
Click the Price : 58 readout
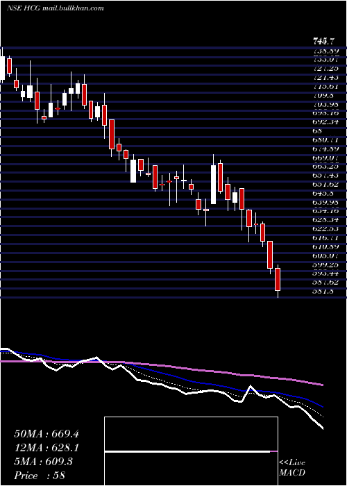click(x=40, y=476)
